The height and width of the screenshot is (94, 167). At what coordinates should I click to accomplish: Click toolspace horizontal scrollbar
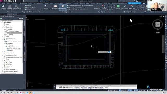coord(9,73)
